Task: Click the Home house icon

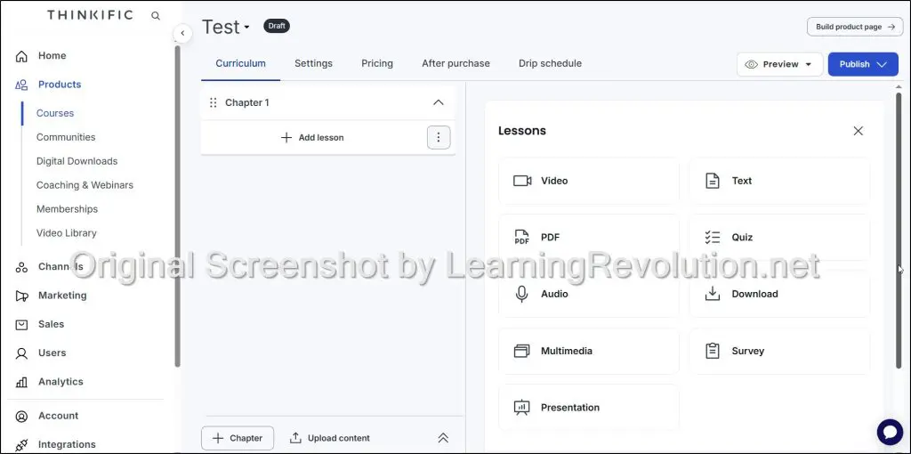Action: (21, 56)
